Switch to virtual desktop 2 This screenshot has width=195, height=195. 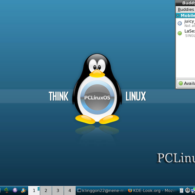coord(46,191)
